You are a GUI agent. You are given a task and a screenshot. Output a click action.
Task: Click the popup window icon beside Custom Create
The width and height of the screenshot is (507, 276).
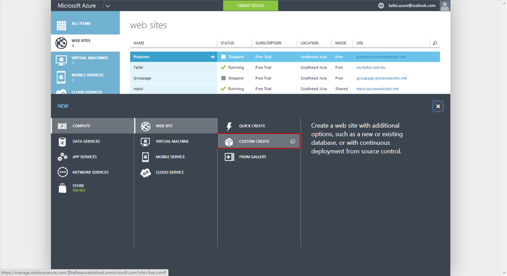coord(293,141)
